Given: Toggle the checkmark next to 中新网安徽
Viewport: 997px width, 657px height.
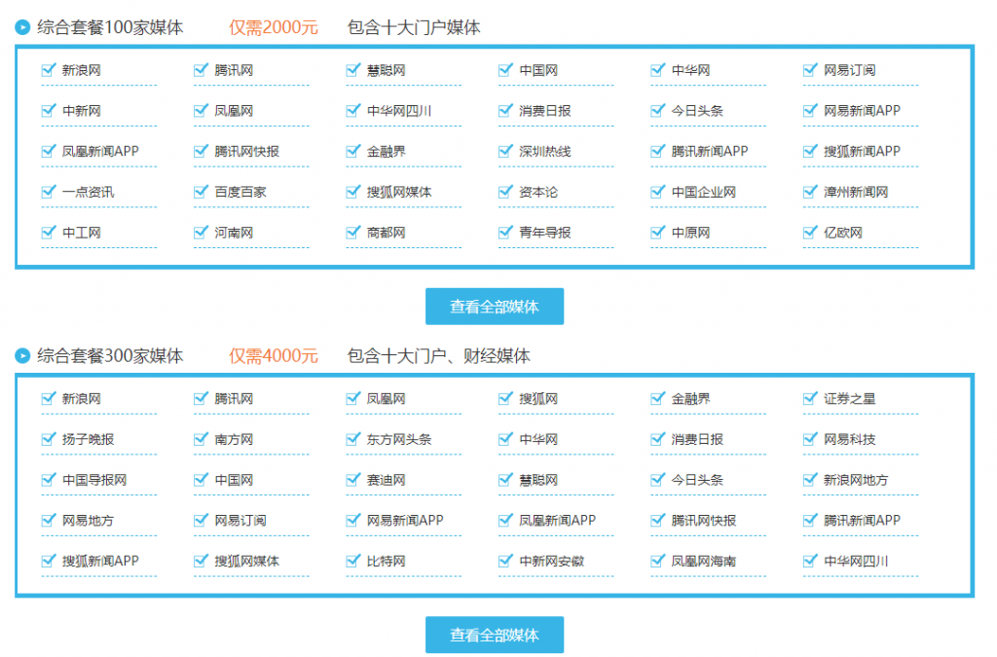Looking at the screenshot, I should [505, 561].
